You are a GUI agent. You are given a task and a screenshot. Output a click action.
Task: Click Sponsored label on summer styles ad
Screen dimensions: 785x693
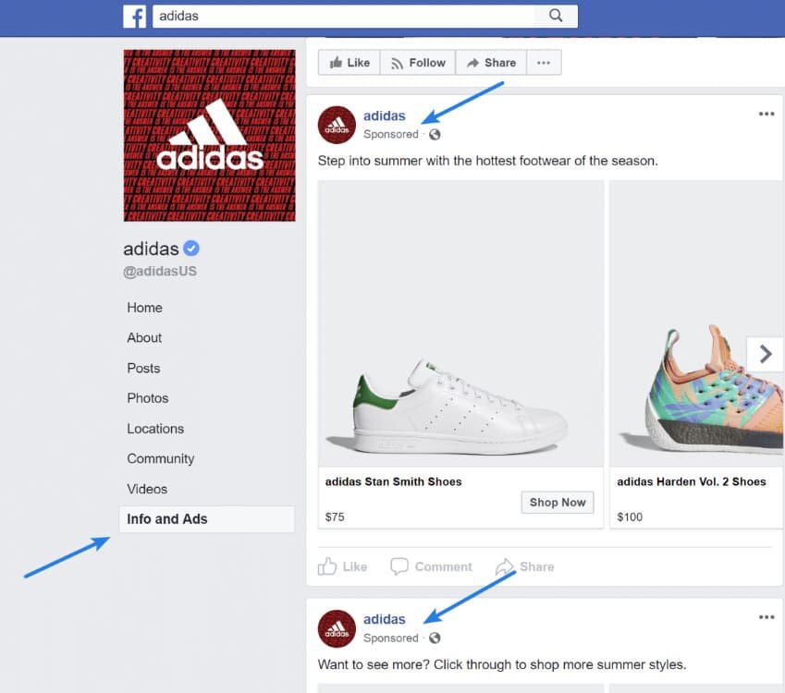391,638
